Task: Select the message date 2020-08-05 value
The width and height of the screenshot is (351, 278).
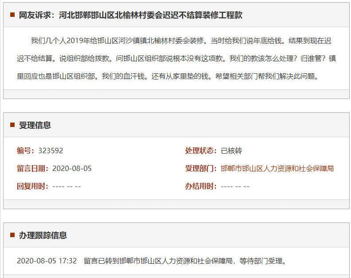Action: point(72,168)
